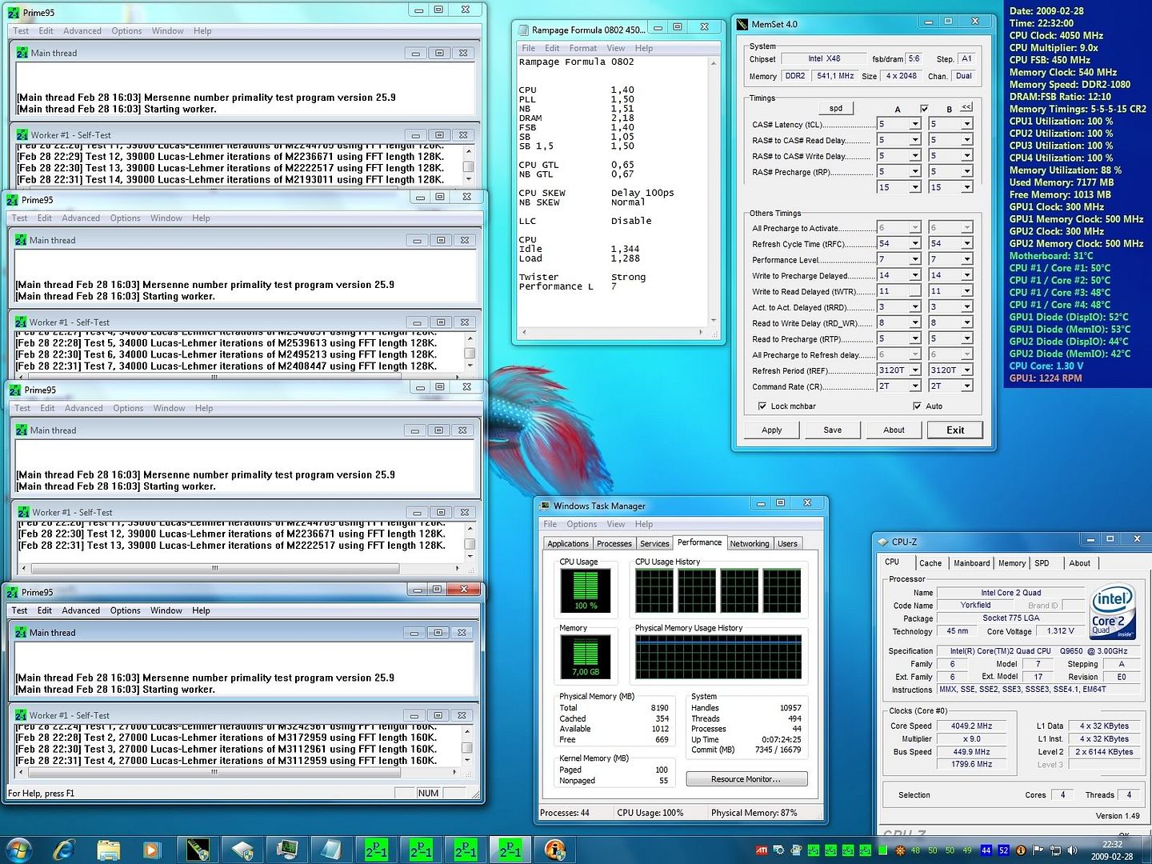
Task: Switch to Notepad via its taskbar icon
Action: pyautogui.click(x=331, y=849)
